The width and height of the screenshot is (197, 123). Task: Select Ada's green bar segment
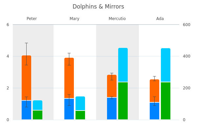tap(166, 101)
